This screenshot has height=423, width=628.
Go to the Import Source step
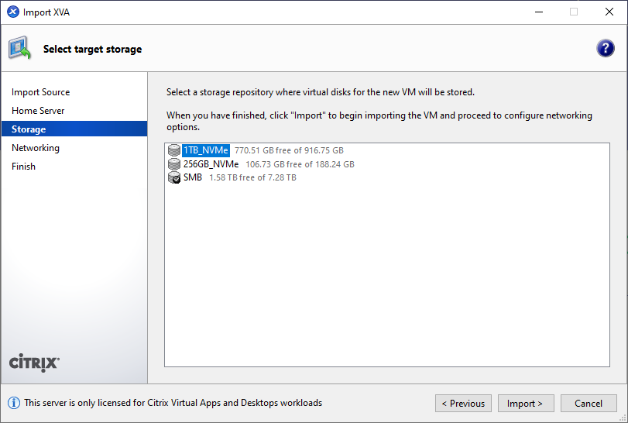(40, 92)
